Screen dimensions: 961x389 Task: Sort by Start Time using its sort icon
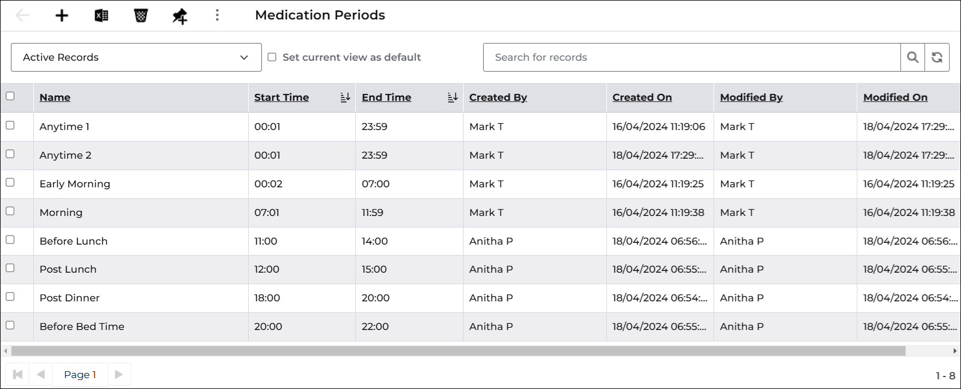pos(345,97)
